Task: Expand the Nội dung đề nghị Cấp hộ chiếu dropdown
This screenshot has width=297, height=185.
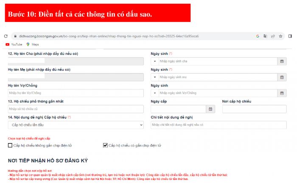Action: 76,125
